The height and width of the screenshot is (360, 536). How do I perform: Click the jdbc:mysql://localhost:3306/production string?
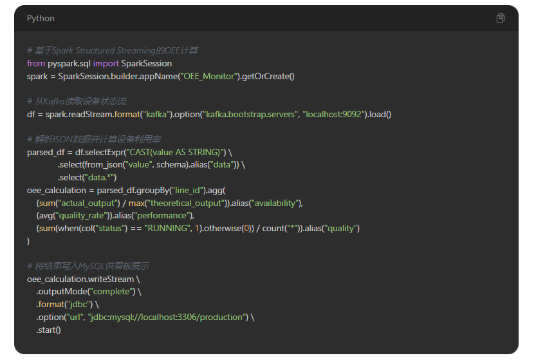point(167,317)
